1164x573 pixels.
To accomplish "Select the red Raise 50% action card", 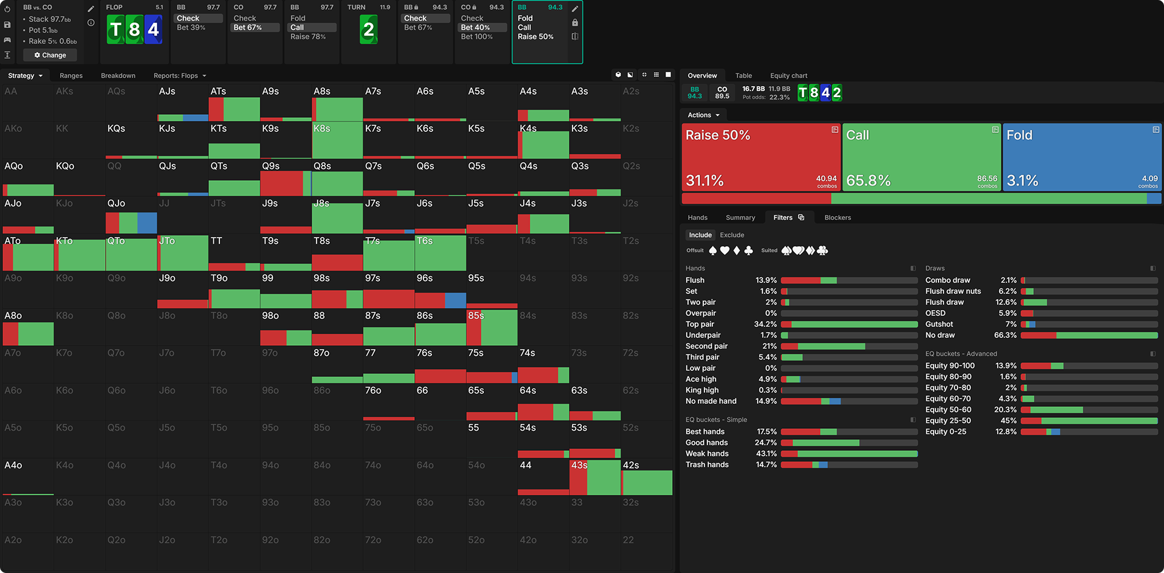I will pos(761,157).
